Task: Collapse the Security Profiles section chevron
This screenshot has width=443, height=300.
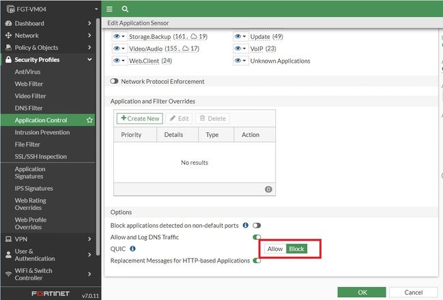Action: pyautogui.click(x=89, y=59)
